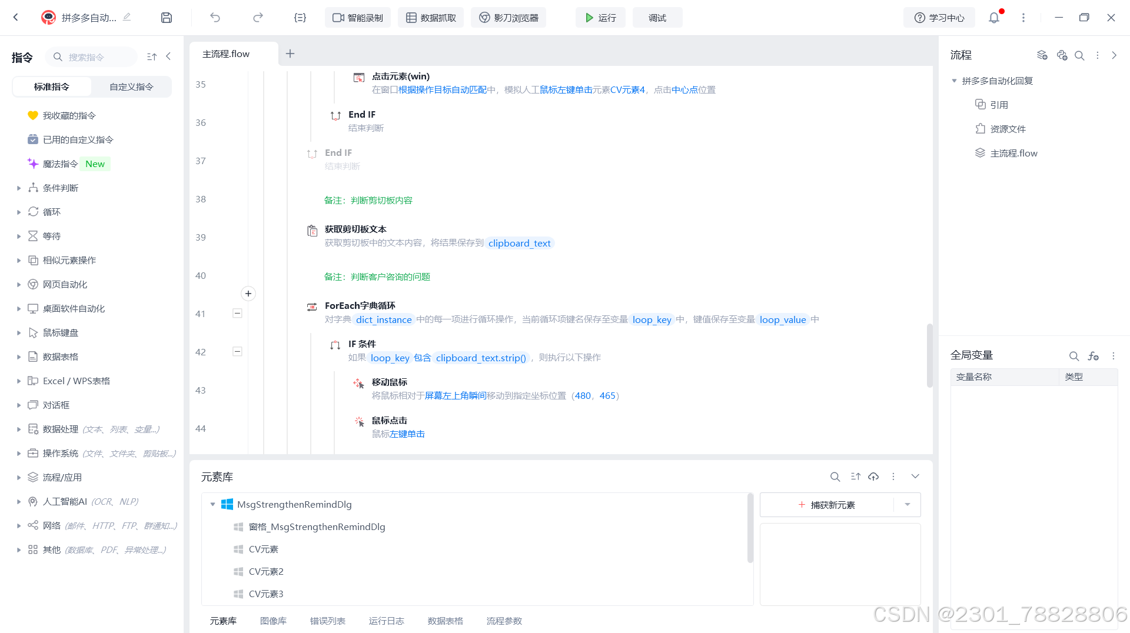Viewport: 1130px width, 633px height.
Task: Switch to 标准指令 tab
Action: 52,86
